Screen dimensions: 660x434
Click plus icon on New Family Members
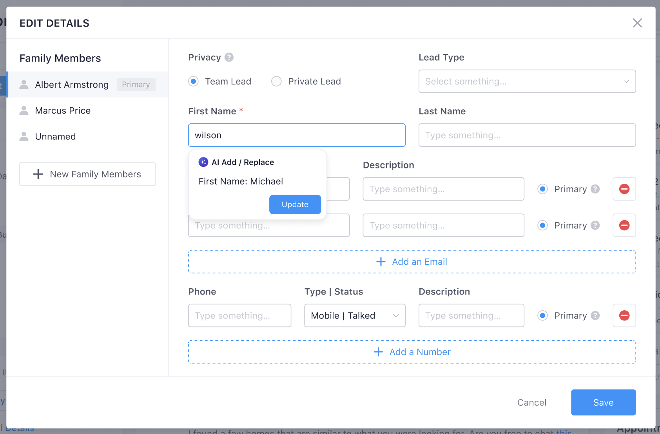[38, 174]
